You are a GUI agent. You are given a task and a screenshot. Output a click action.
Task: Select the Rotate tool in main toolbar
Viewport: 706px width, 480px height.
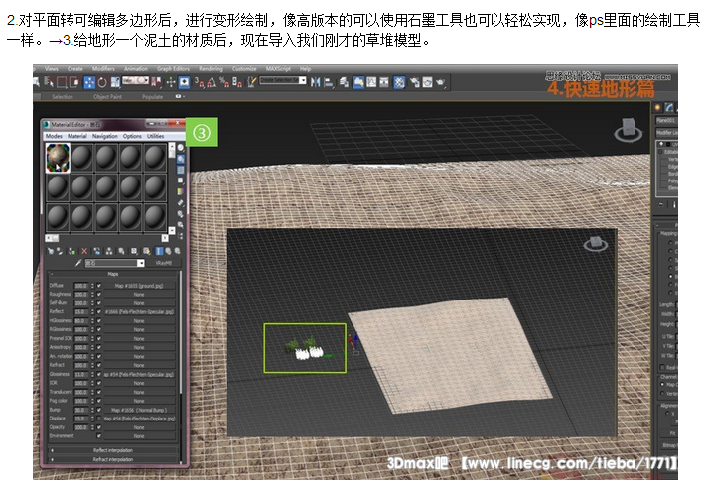[102, 82]
